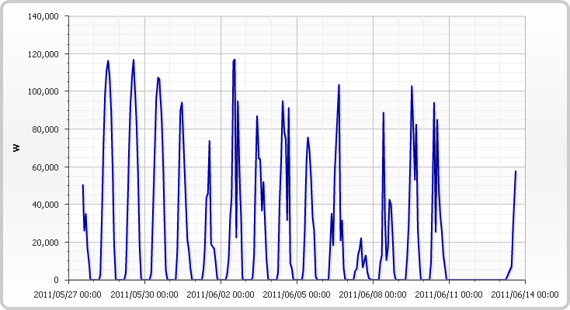Select the 2011/06/08 00:00 x-axis label

click(373, 294)
